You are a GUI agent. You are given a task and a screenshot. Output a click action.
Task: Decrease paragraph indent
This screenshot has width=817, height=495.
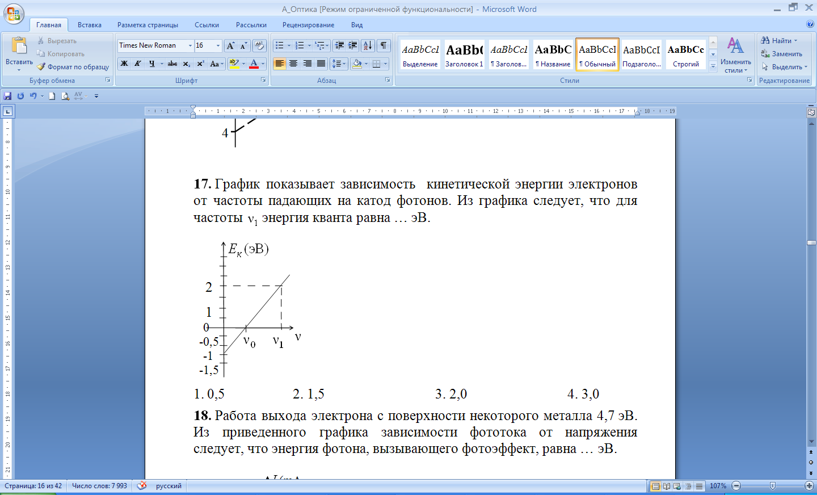(x=339, y=45)
